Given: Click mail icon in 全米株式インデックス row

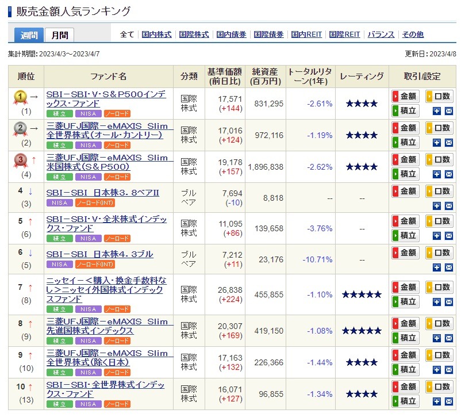Looking at the screenshot, I should pos(449,236).
